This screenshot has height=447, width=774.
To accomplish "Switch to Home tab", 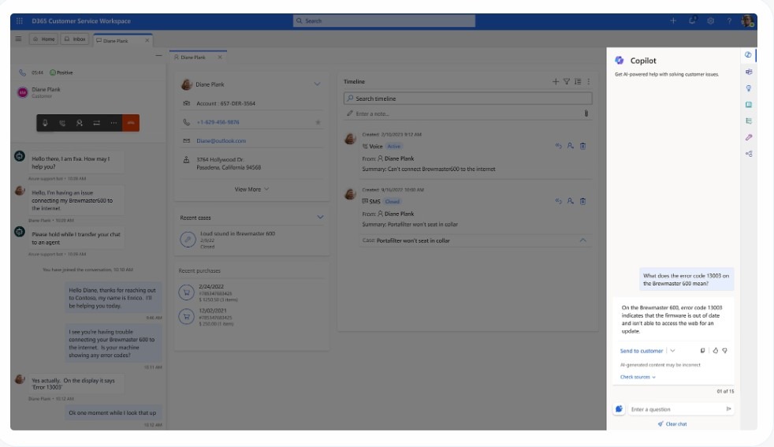I will (44, 39).
